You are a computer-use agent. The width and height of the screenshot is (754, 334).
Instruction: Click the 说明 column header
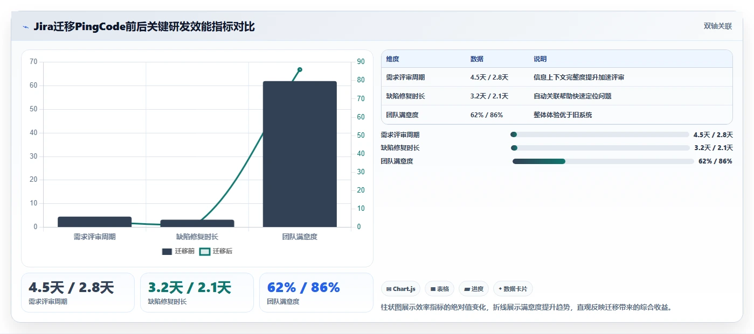(540, 59)
